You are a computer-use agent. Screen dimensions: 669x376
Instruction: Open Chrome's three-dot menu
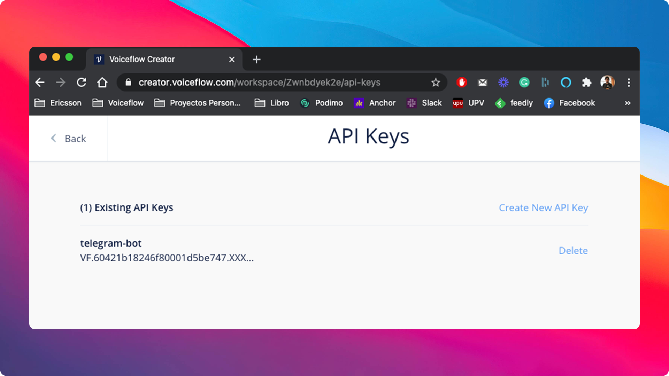tap(629, 83)
